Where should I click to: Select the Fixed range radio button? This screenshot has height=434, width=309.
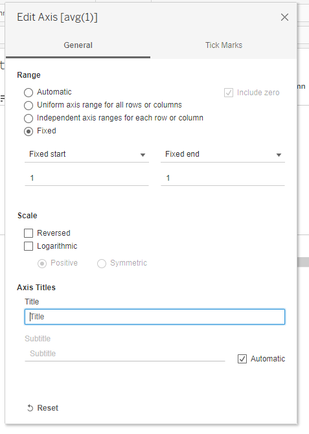click(x=29, y=131)
